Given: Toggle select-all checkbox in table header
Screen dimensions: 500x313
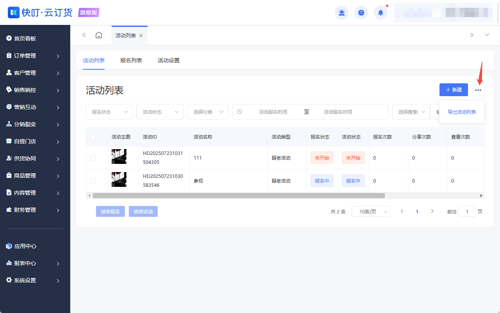Looking at the screenshot, I should [x=93, y=137].
